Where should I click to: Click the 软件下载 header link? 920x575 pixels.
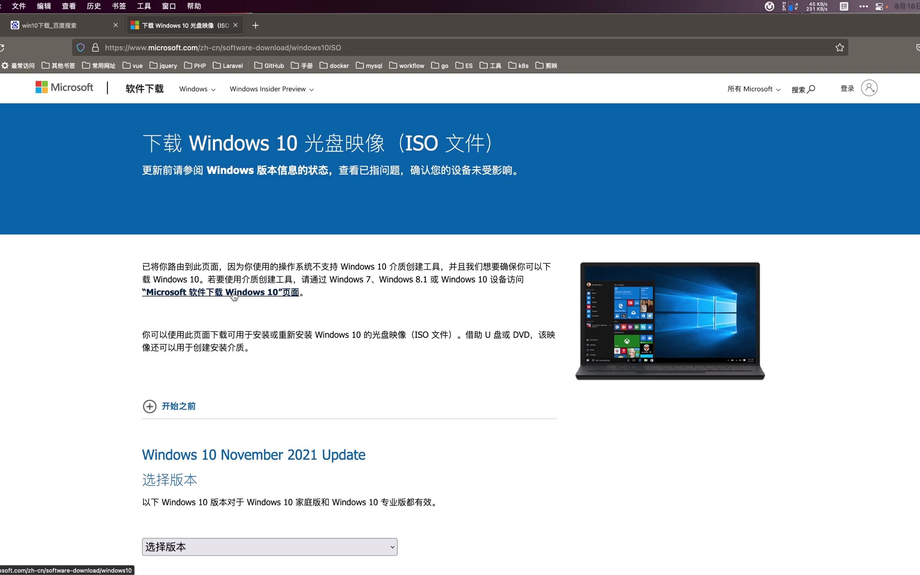click(x=144, y=89)
